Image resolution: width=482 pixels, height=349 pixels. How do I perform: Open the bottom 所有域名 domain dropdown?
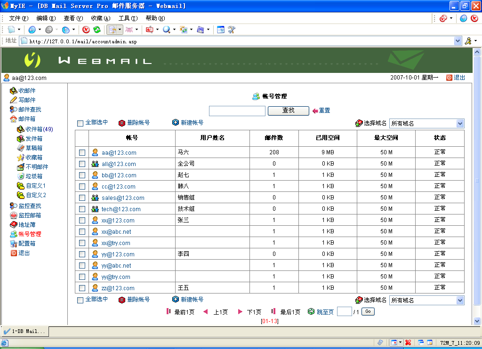[426, 301]
